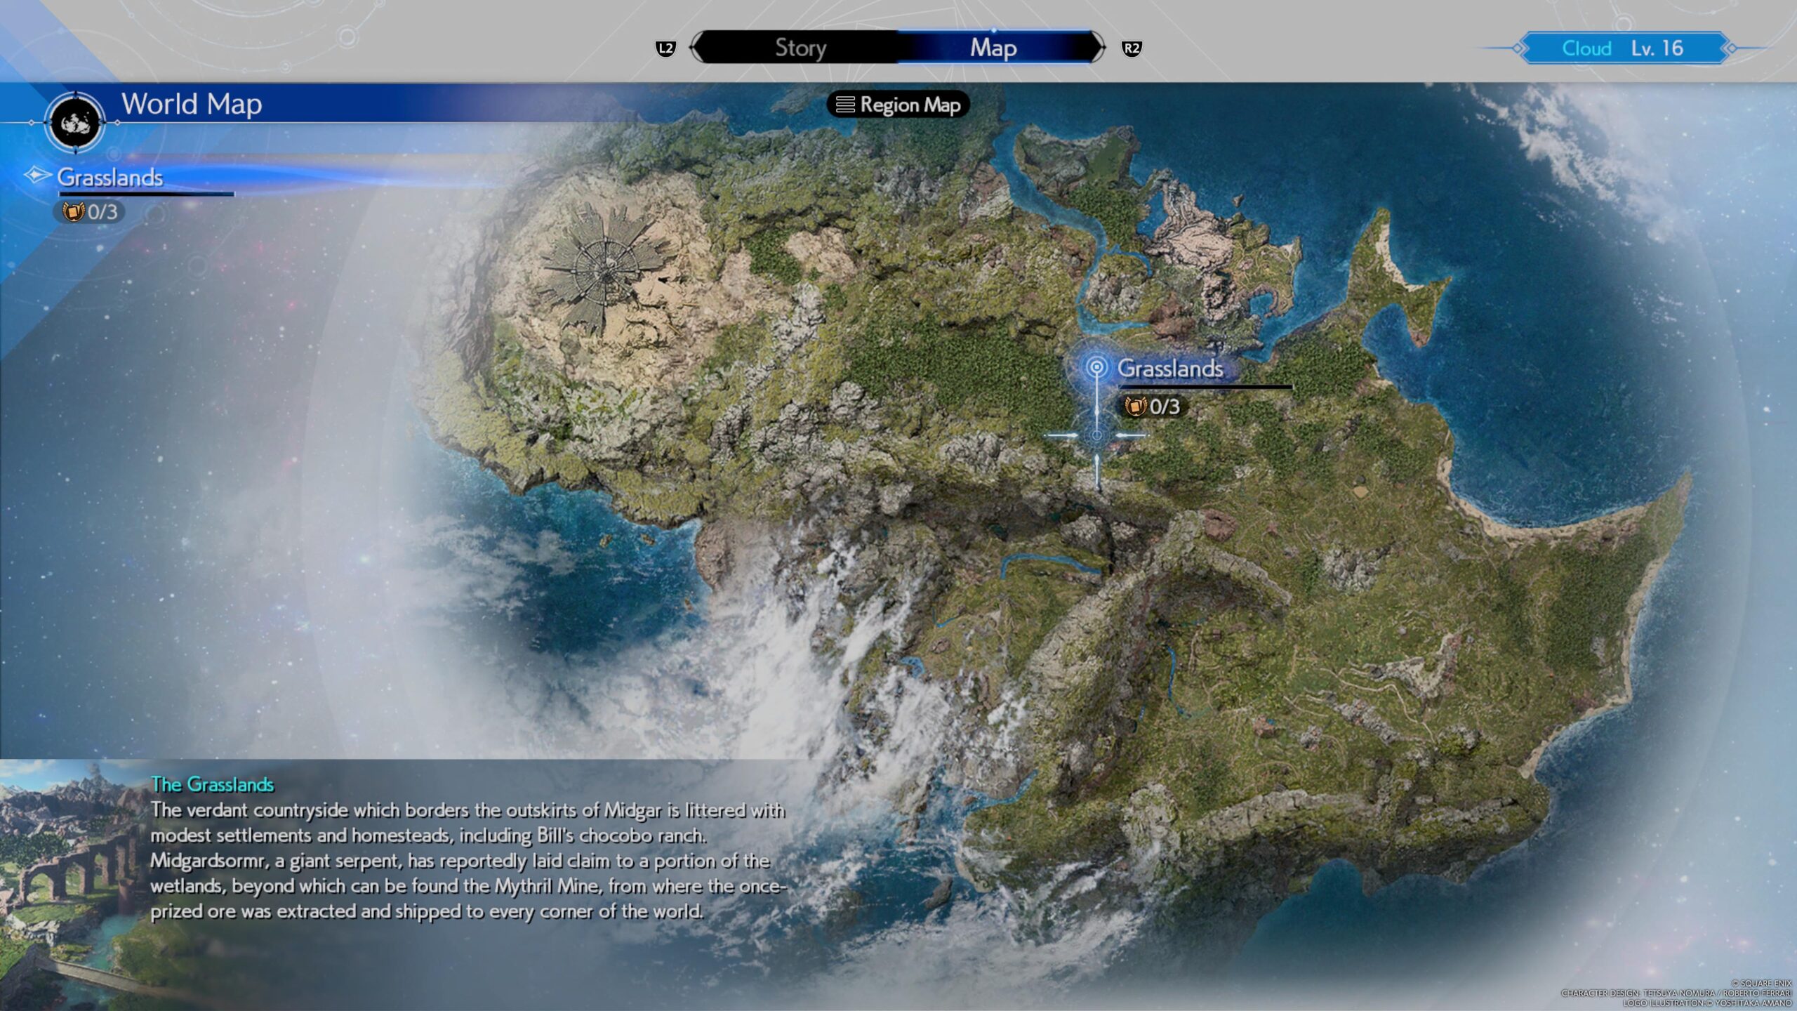This screenshot has width=1797, height=1011.
Task: Click the L2 button prompt icon
Action: pos(665,48)
